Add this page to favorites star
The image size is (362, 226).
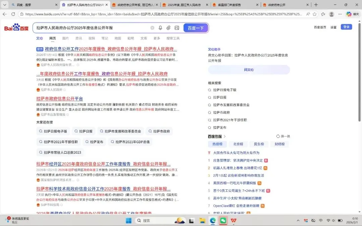click(x=314, y=14)
